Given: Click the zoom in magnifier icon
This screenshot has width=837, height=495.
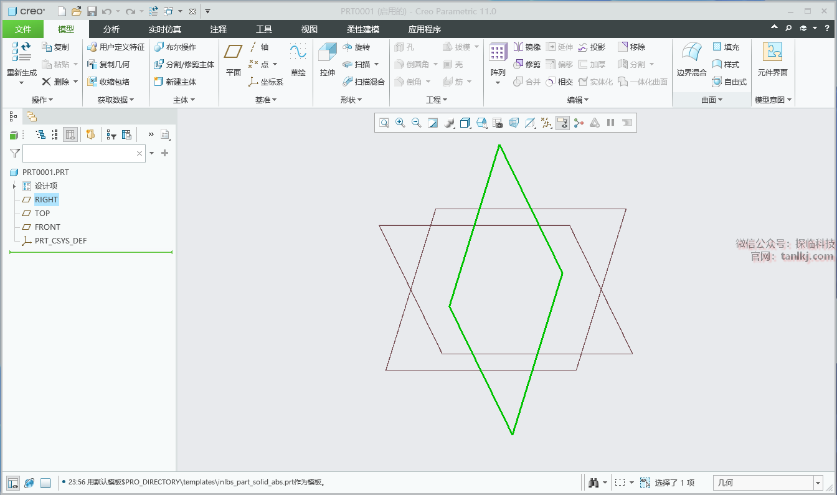Looking at the screenshot, I should coord(400,123).
